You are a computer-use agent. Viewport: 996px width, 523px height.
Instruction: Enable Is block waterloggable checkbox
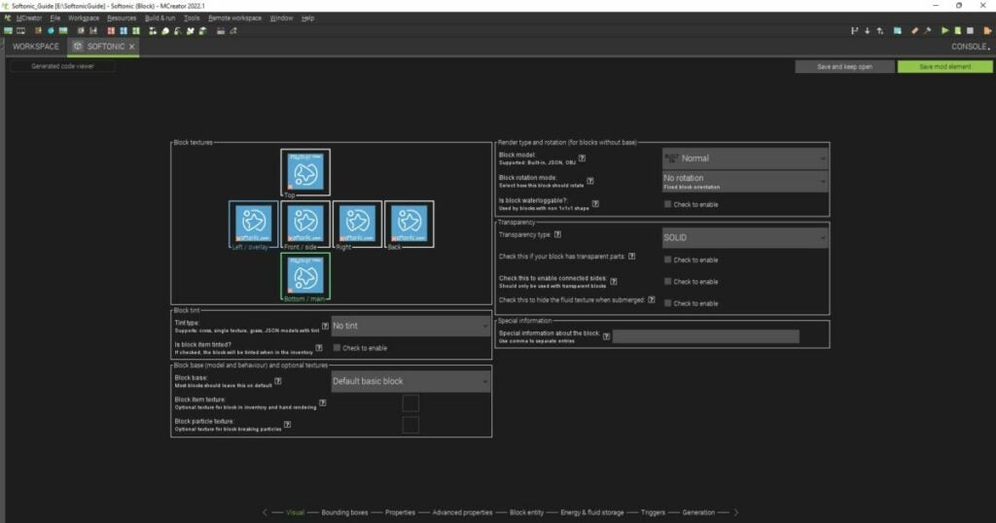(x=667, y=204)
